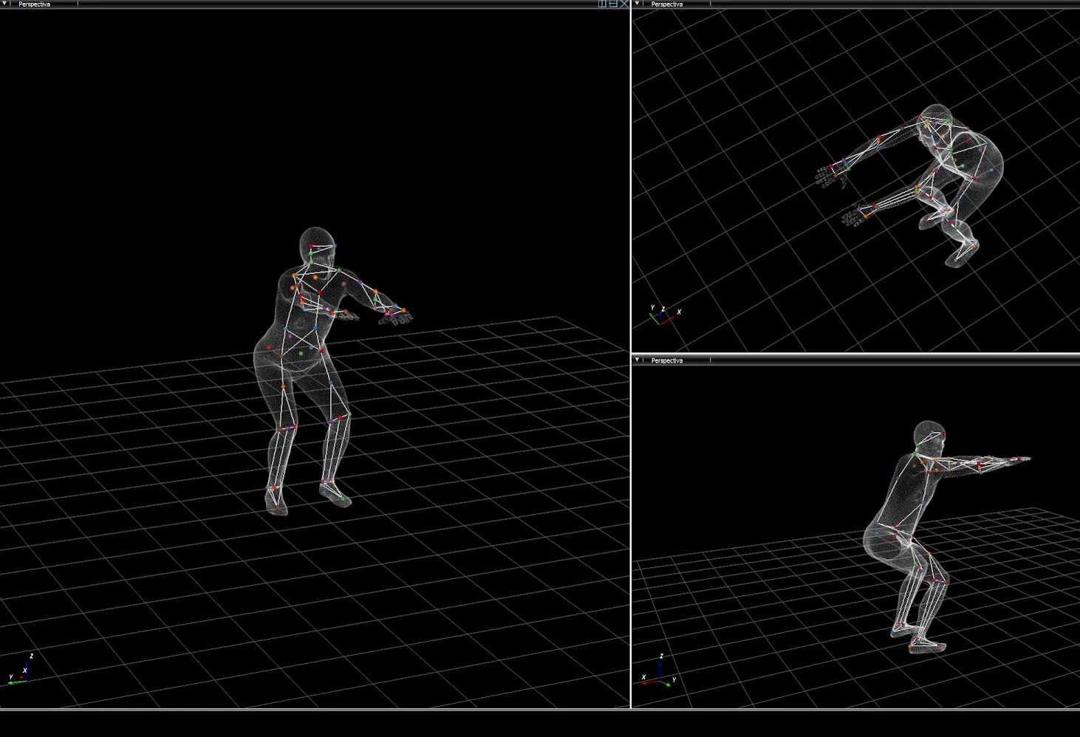The width and height of the screenshot is (1080, 737).
Task: Close the left viewport with the X icon
Action: (x=624, y=4)
